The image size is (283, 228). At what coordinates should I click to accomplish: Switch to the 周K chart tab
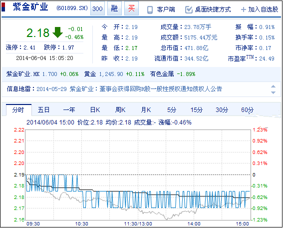point(120,110)
